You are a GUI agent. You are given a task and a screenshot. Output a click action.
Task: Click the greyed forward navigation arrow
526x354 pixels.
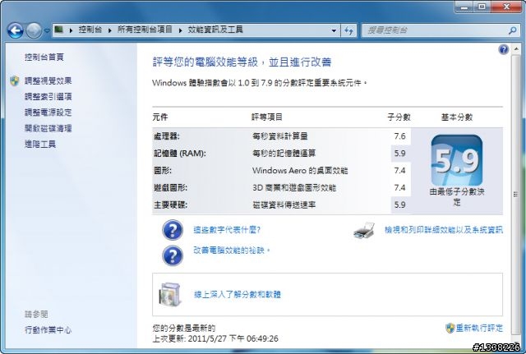(34, 31)
